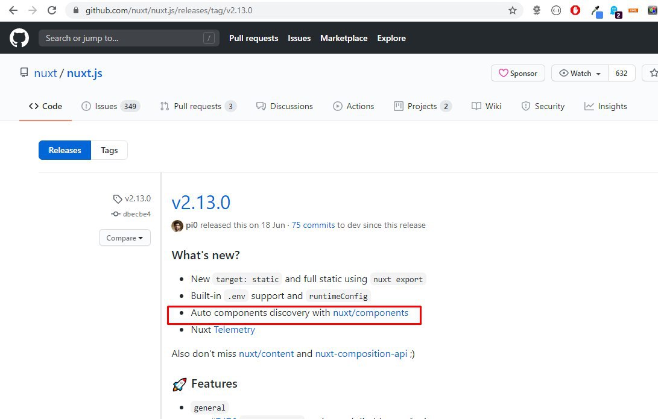Click the padlock site info icon

tap(76, 10)
